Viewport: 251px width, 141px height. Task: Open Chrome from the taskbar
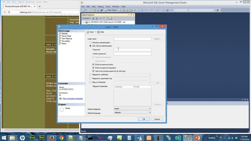(x=61, y=138)
